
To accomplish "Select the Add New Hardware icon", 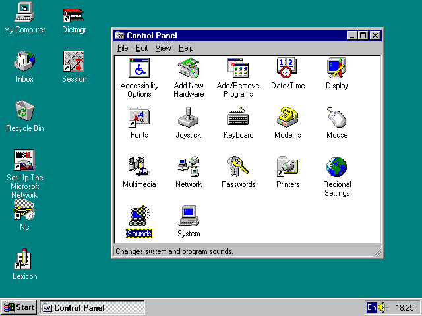I will point(189,68).
